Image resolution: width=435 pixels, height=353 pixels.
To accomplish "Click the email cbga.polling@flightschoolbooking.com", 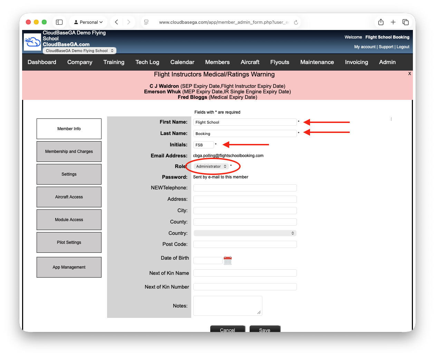I will pos(228,156).
